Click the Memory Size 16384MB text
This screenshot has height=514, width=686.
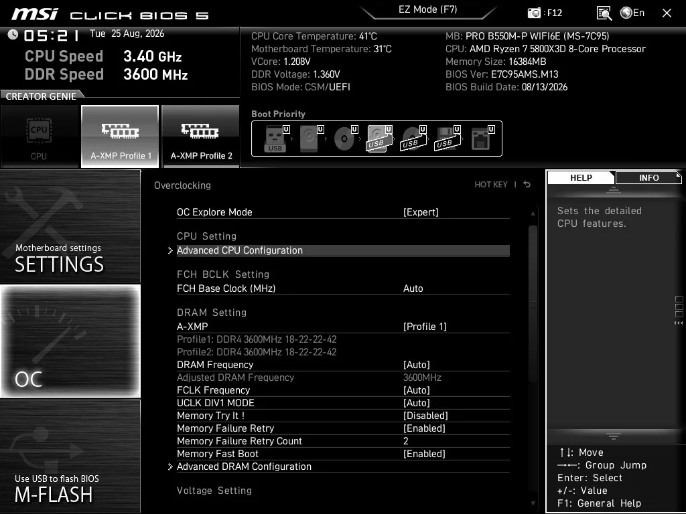click(496, 62)
